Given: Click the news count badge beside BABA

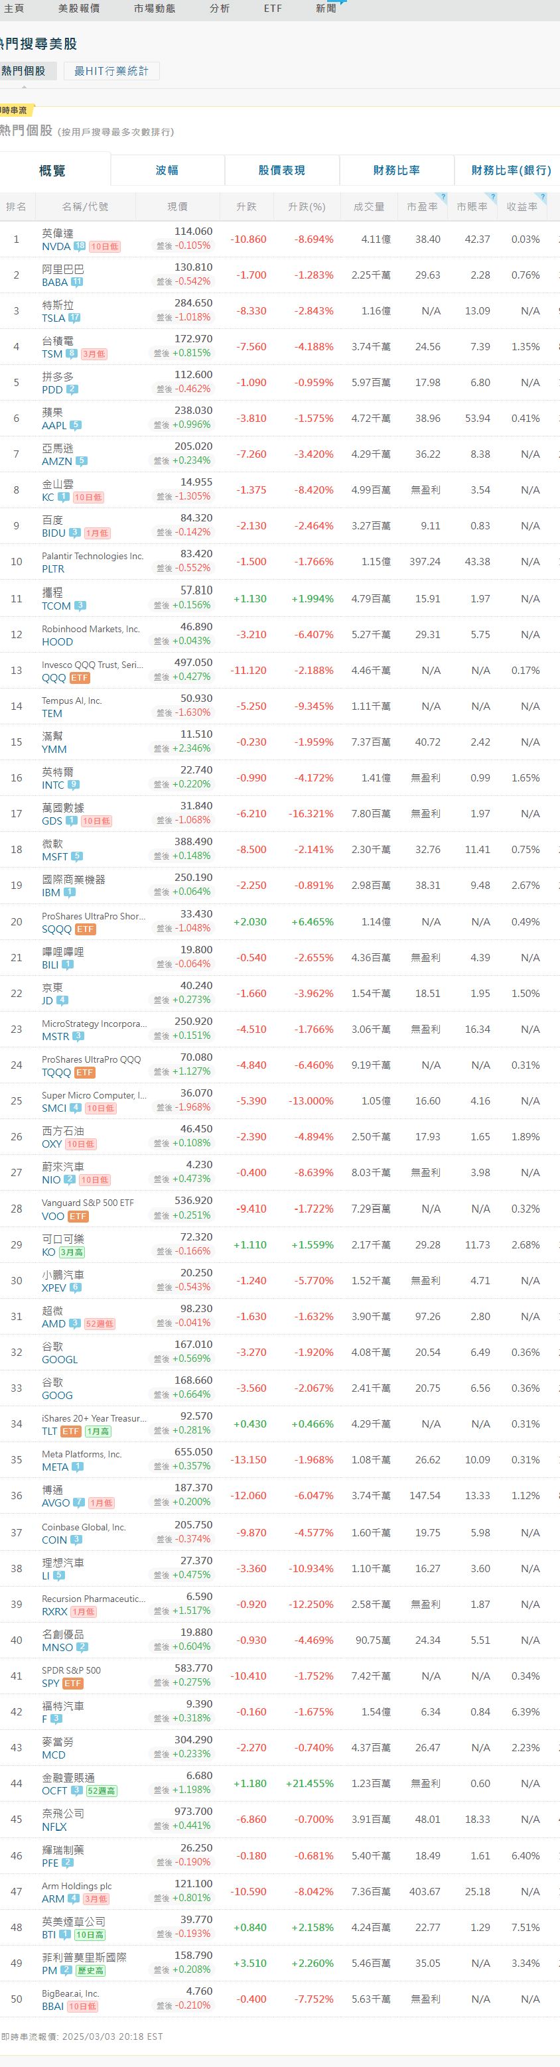Looking at the screenshot, I should 76,283.
